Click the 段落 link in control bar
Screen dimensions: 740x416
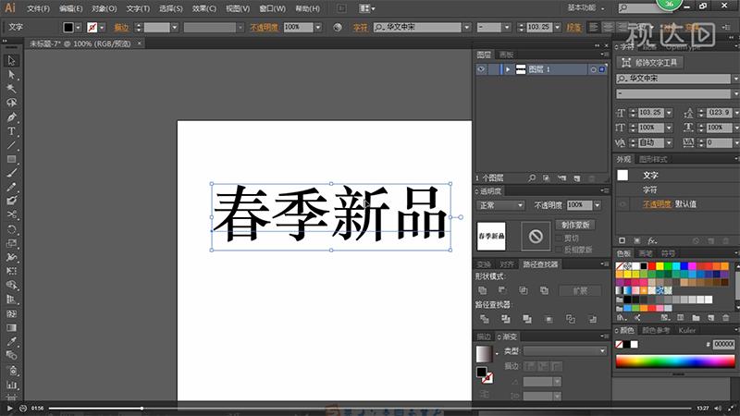[573, 28]
